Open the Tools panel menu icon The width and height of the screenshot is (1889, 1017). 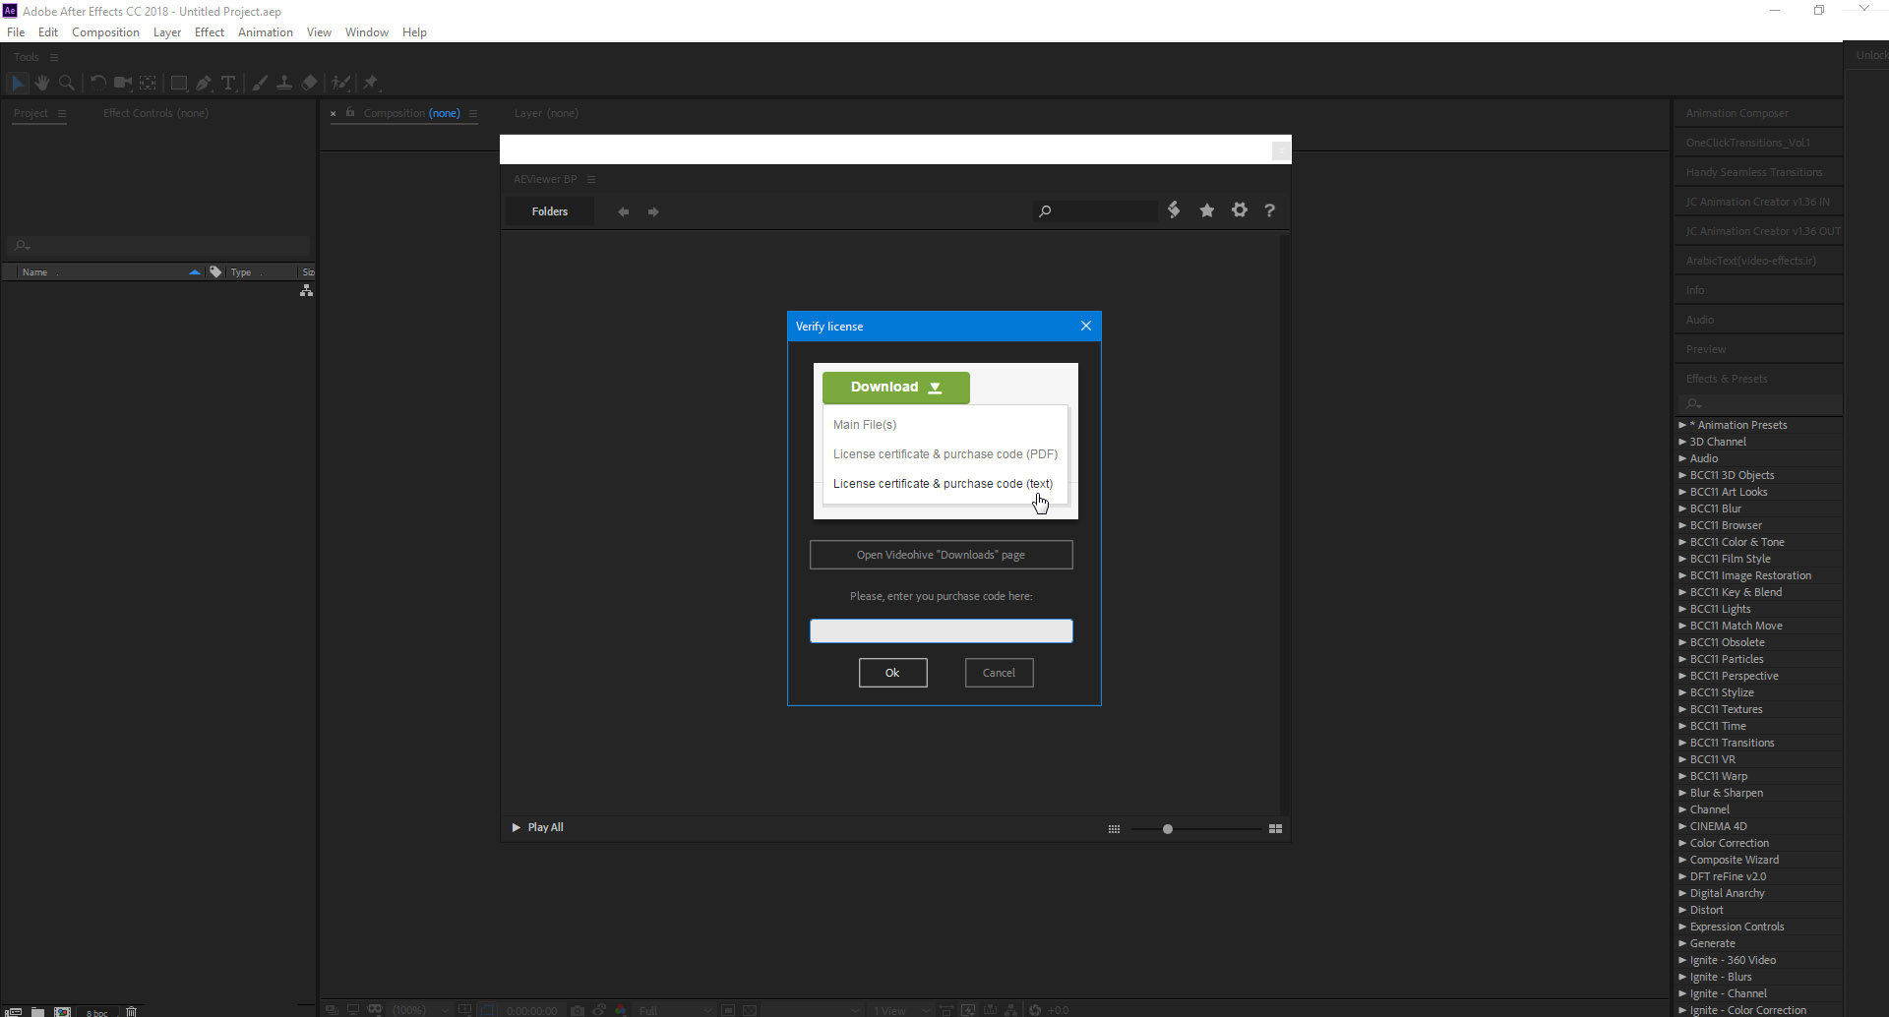54,57
